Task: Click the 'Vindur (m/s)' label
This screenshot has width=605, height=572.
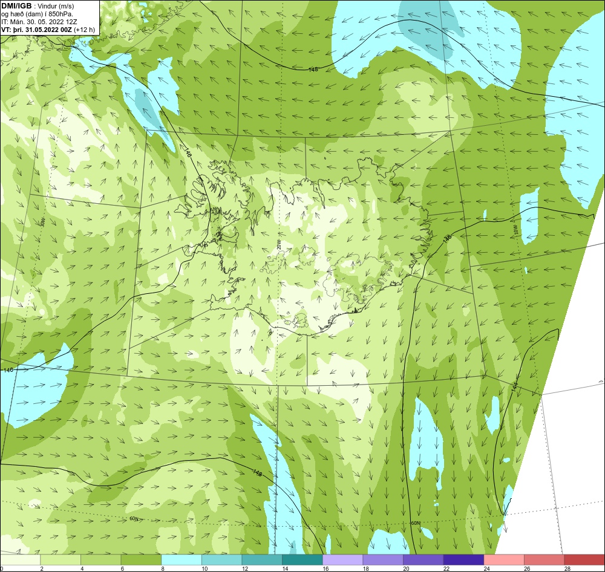Action: pyautogui.click(x=56, y=6)
